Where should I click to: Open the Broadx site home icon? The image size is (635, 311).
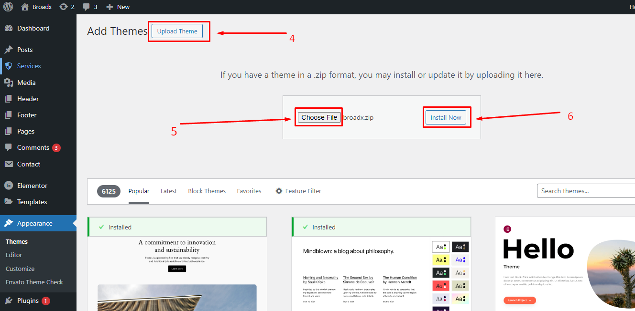pos(25,7)
